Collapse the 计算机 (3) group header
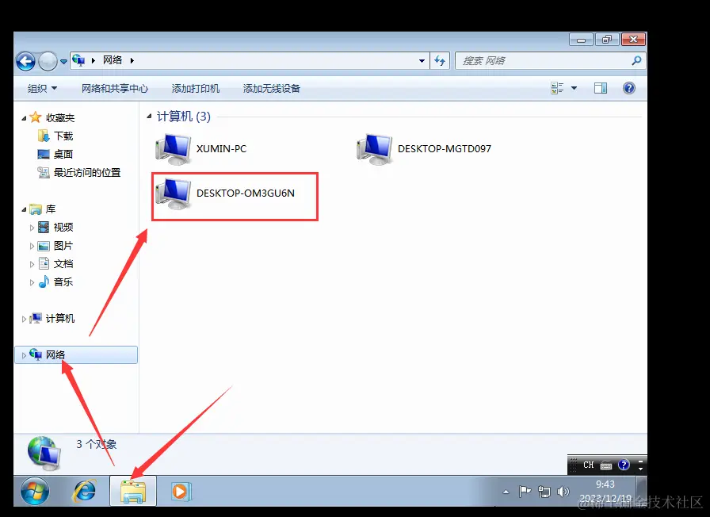 (x=150, y=116)
